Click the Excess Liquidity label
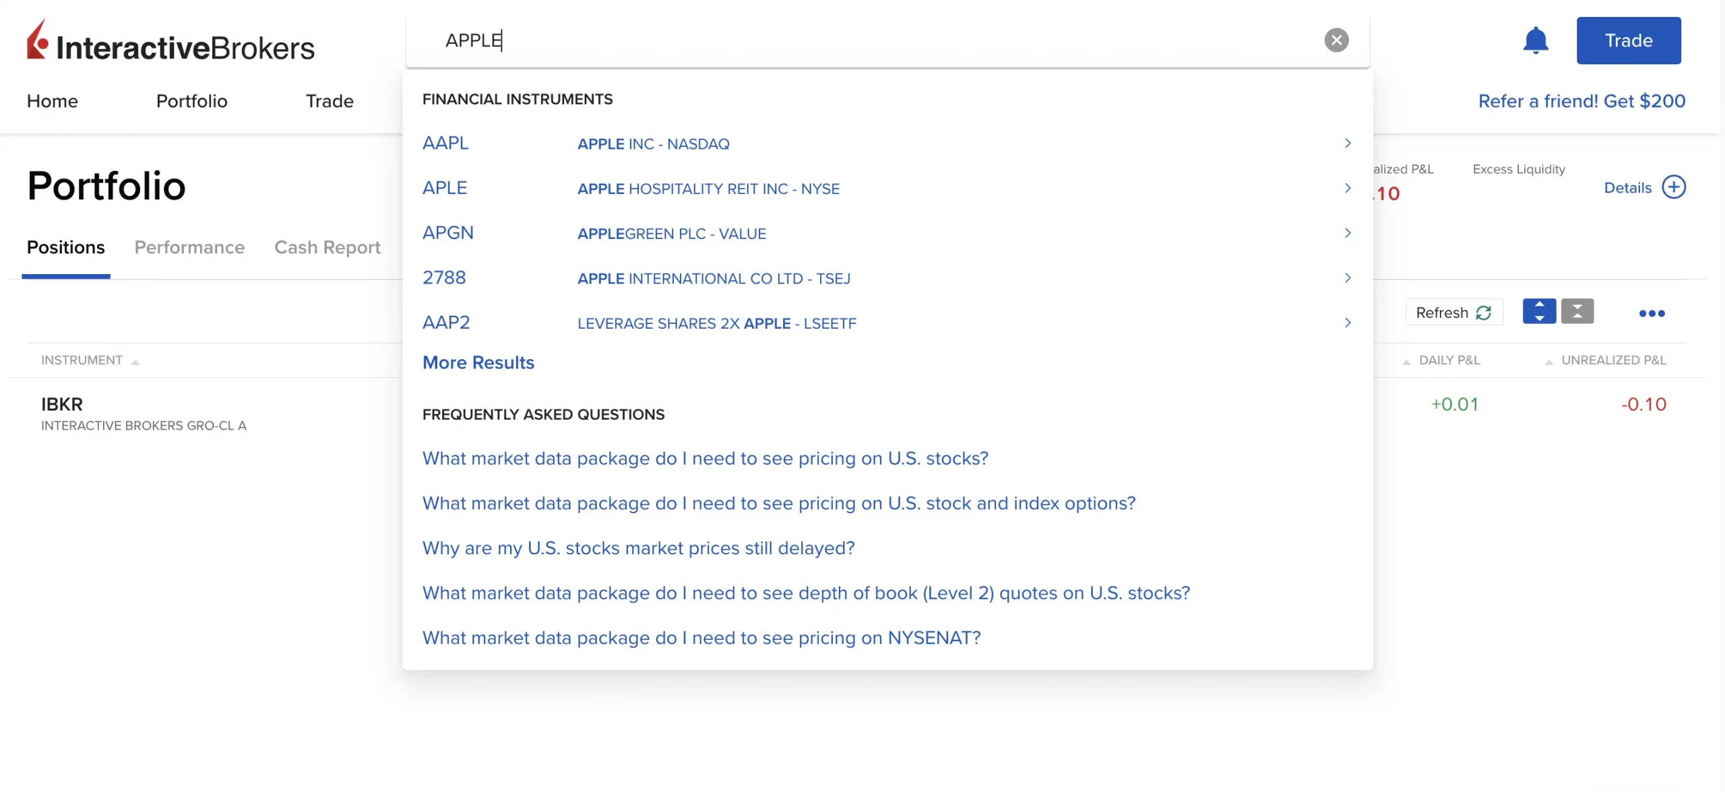 [1519, 169]
